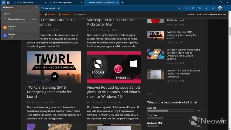Click the Share icon in toolbar

pos(213,8)
